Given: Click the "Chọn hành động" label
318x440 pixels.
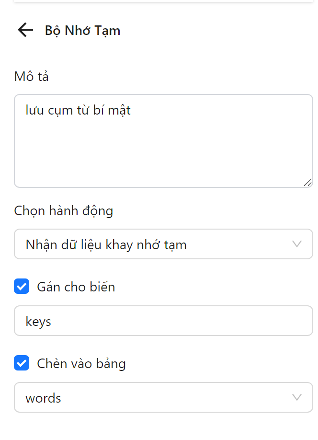Looking at the screenshot, I should 63,210.
